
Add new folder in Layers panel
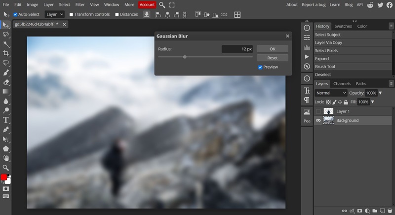click(375, 211)
